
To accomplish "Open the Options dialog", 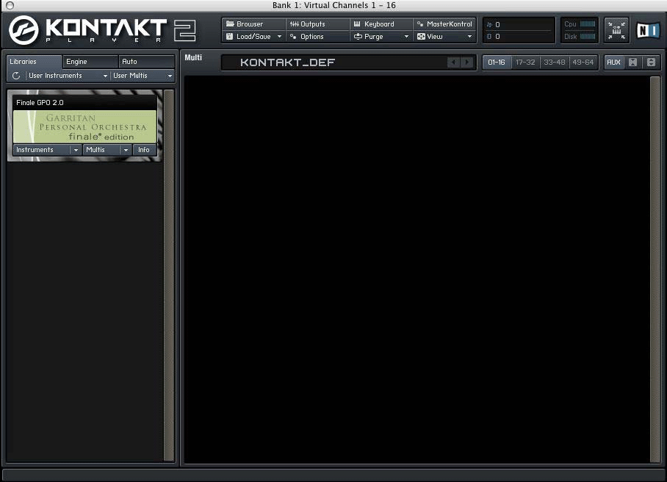I will (317, 37).
